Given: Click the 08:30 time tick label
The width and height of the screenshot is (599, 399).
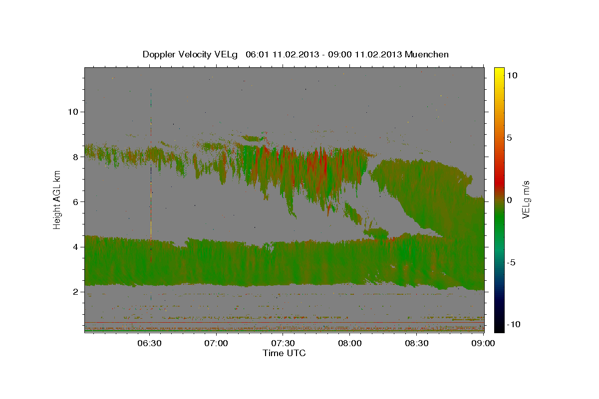Looking at the screenshot, I should point(417,343).
